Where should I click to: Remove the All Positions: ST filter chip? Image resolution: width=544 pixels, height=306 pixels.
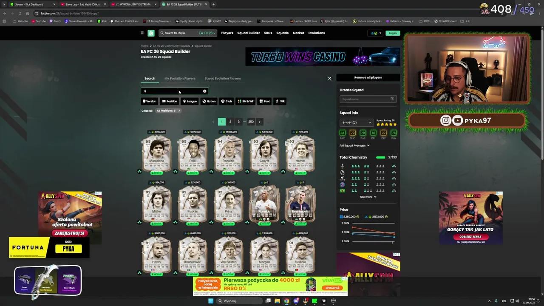(179, 110)
